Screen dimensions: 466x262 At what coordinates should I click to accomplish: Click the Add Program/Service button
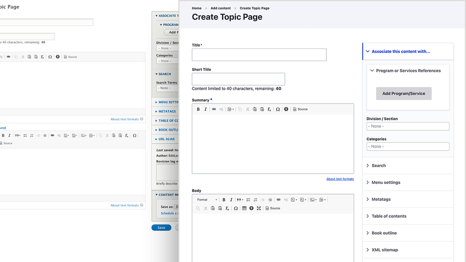[x=404, y=94]
